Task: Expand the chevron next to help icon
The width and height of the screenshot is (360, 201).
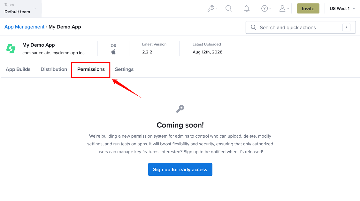Action: pyautogui.click(x=270, y=9)
